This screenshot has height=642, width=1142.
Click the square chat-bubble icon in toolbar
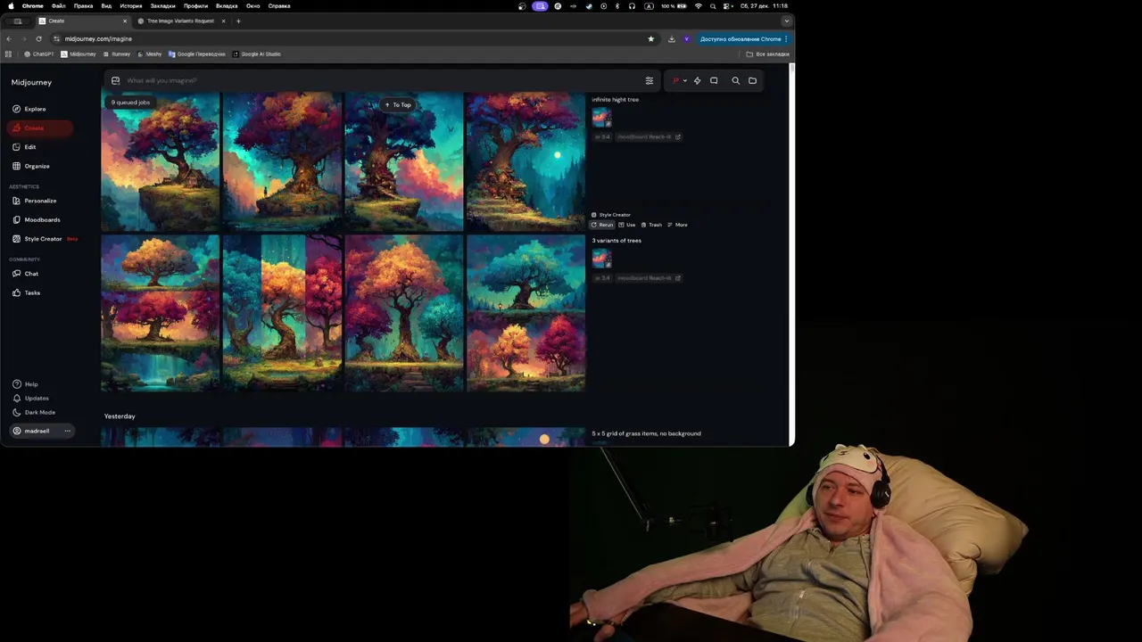[x=714, y=80]
